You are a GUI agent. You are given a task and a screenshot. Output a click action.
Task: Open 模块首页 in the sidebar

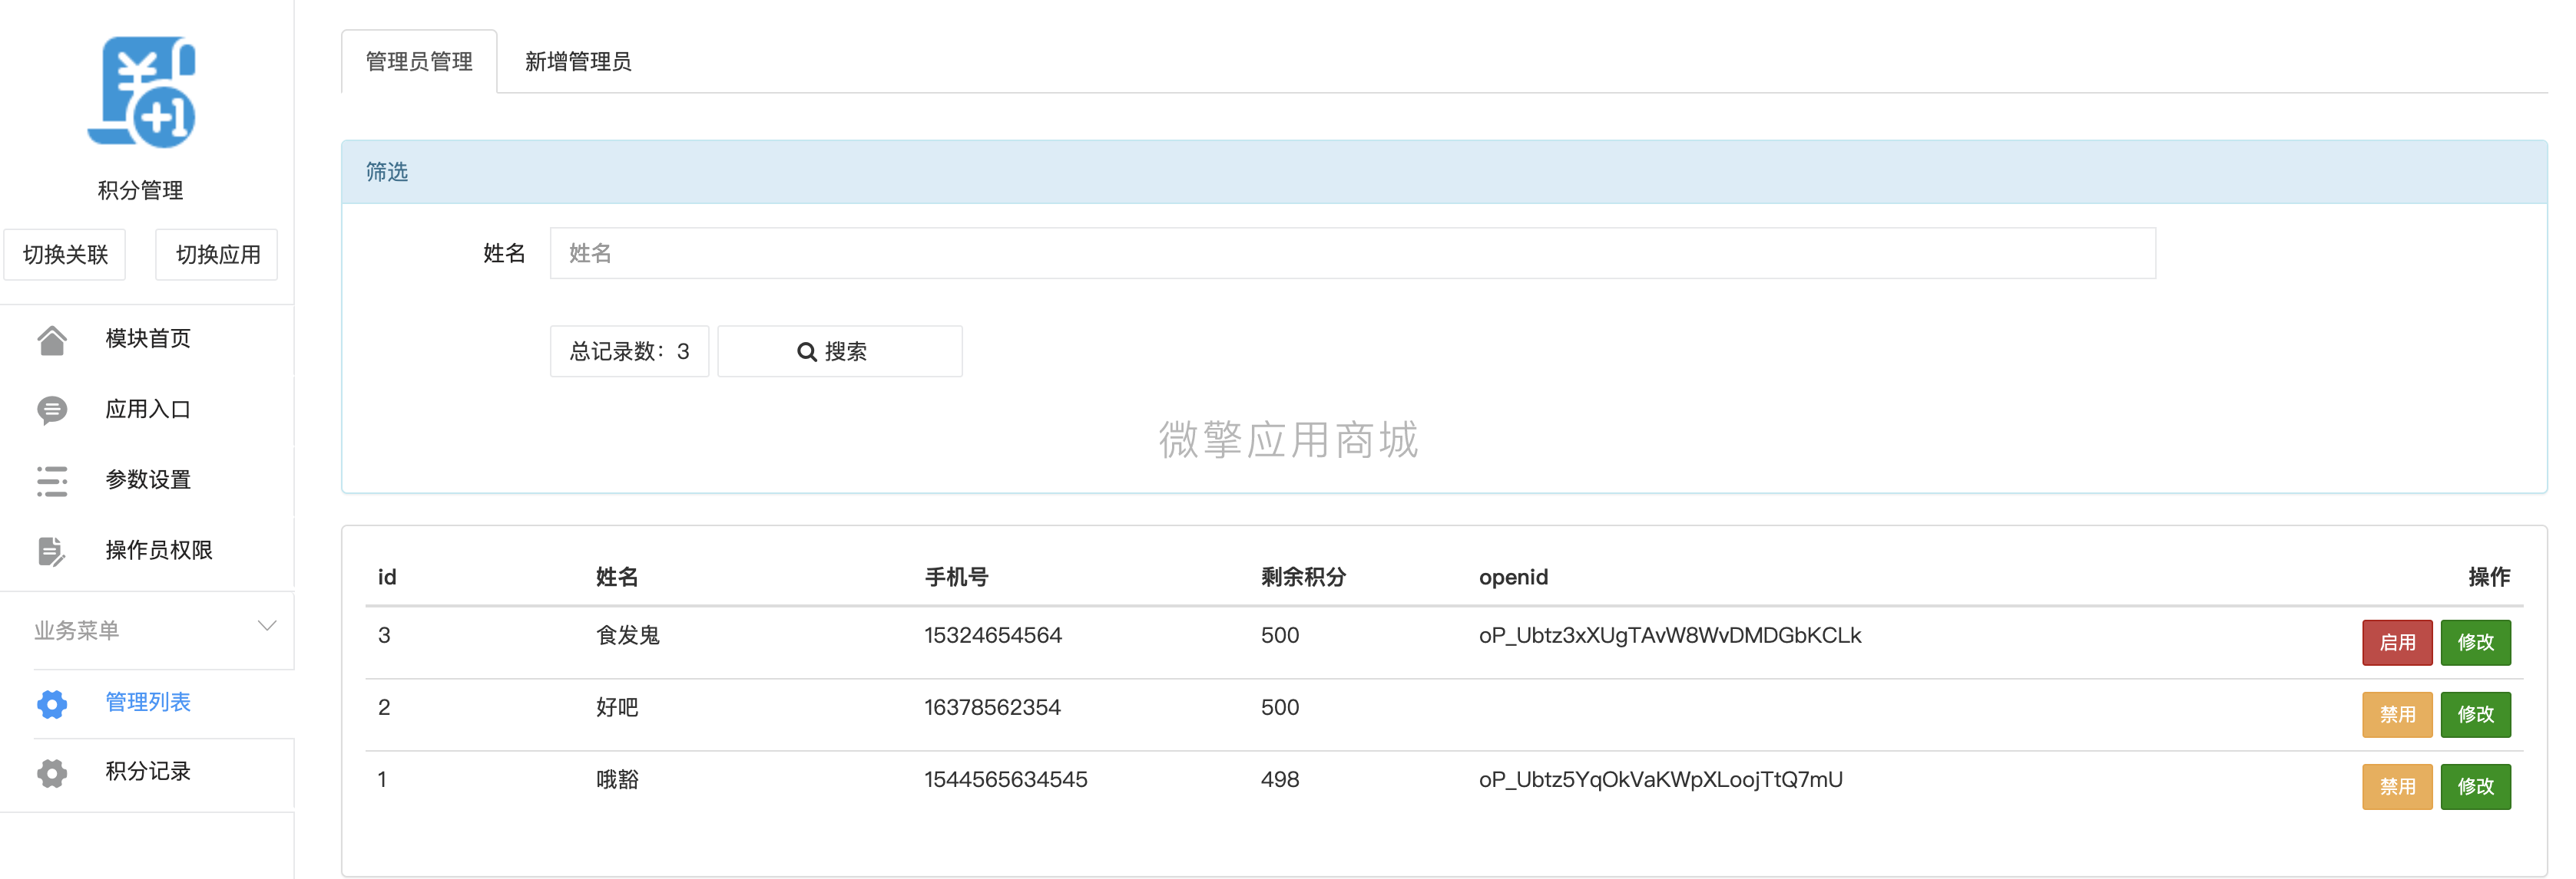point(148,338)
